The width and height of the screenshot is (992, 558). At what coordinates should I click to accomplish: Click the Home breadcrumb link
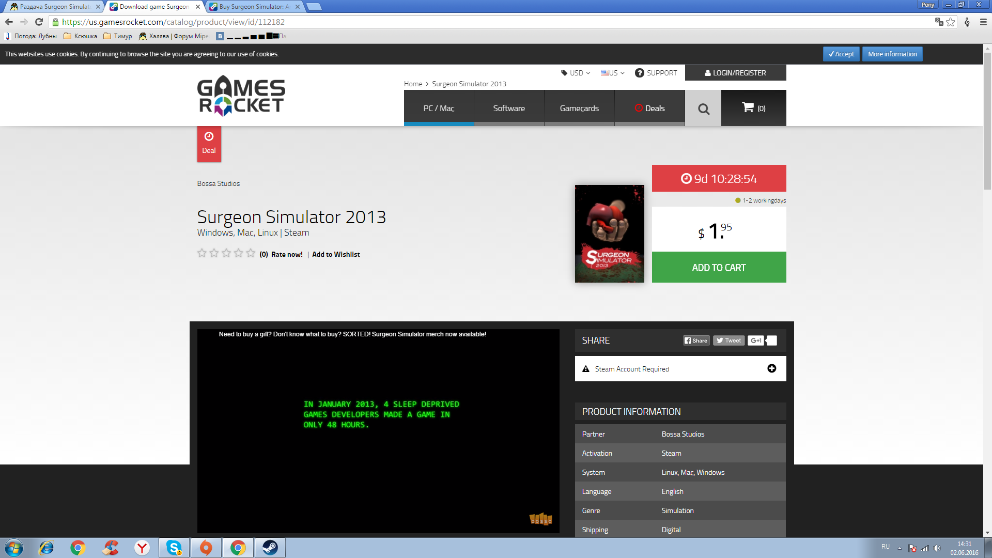(x=413, y=84)
